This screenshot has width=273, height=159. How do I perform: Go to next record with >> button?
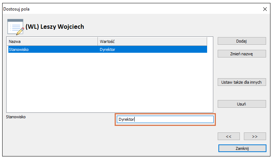point(255,136)
